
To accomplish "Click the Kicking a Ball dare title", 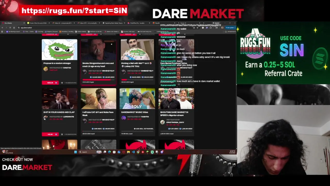I will 137,65.
